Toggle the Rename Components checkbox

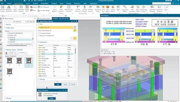pos(39,36)
